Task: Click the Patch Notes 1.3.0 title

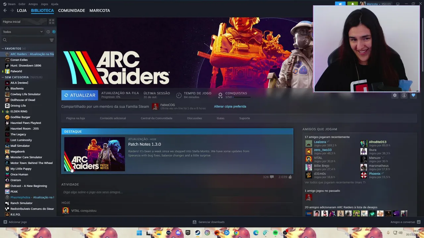Action: [x=144, y=144]
